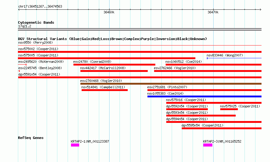Viewport: 270px width, 162px height.
Task: Click the esv24780 (Conrad2009) variant bar
Action: pyautogui.click(x=114, y=65)
